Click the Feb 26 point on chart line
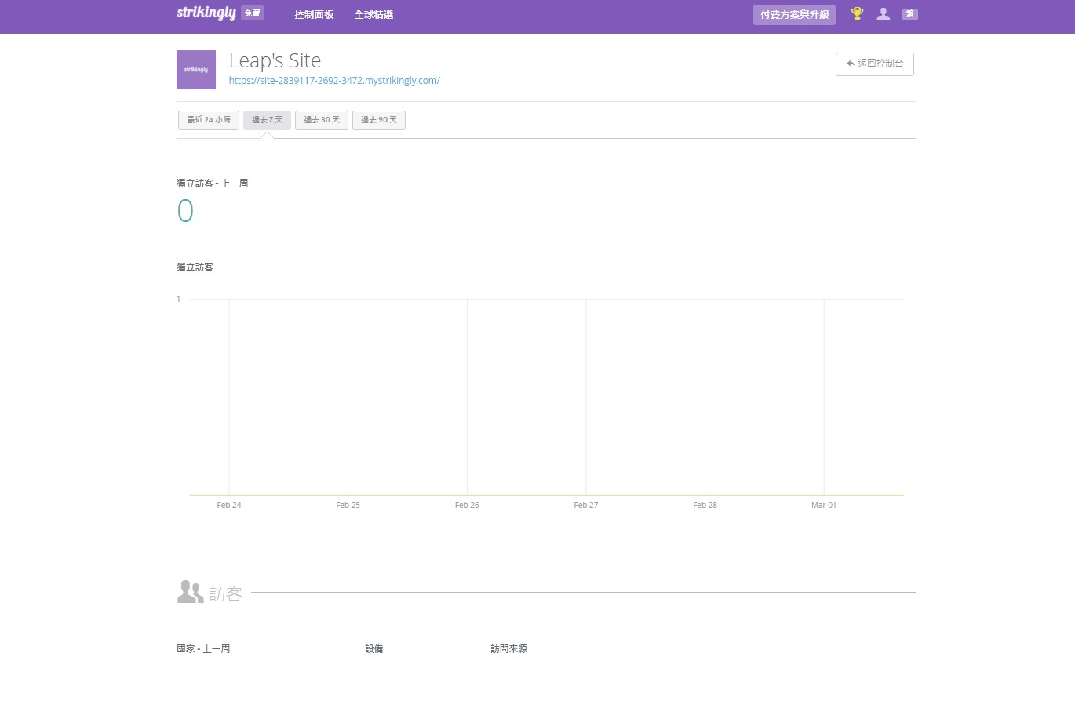 coord(467,495)
